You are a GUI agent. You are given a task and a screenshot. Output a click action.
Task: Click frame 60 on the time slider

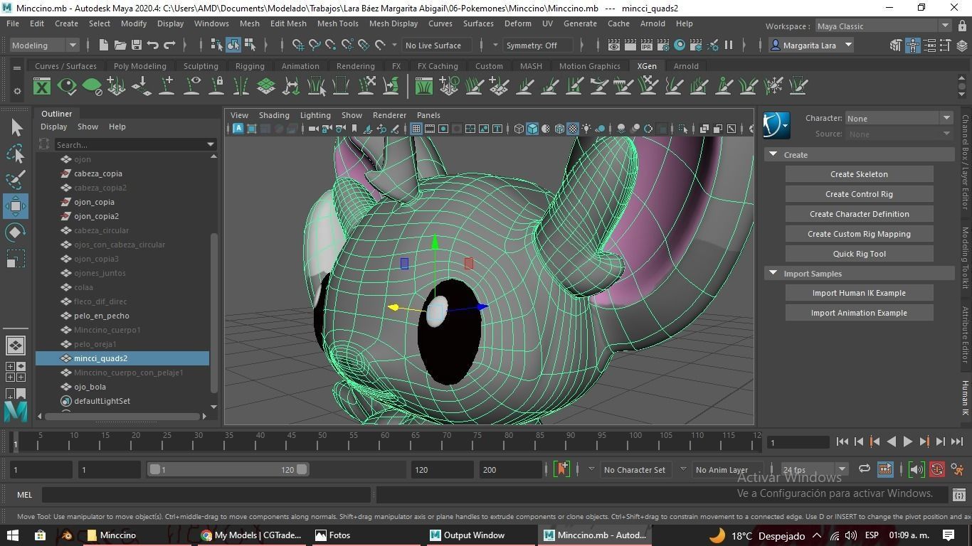(x=385, y=441)
